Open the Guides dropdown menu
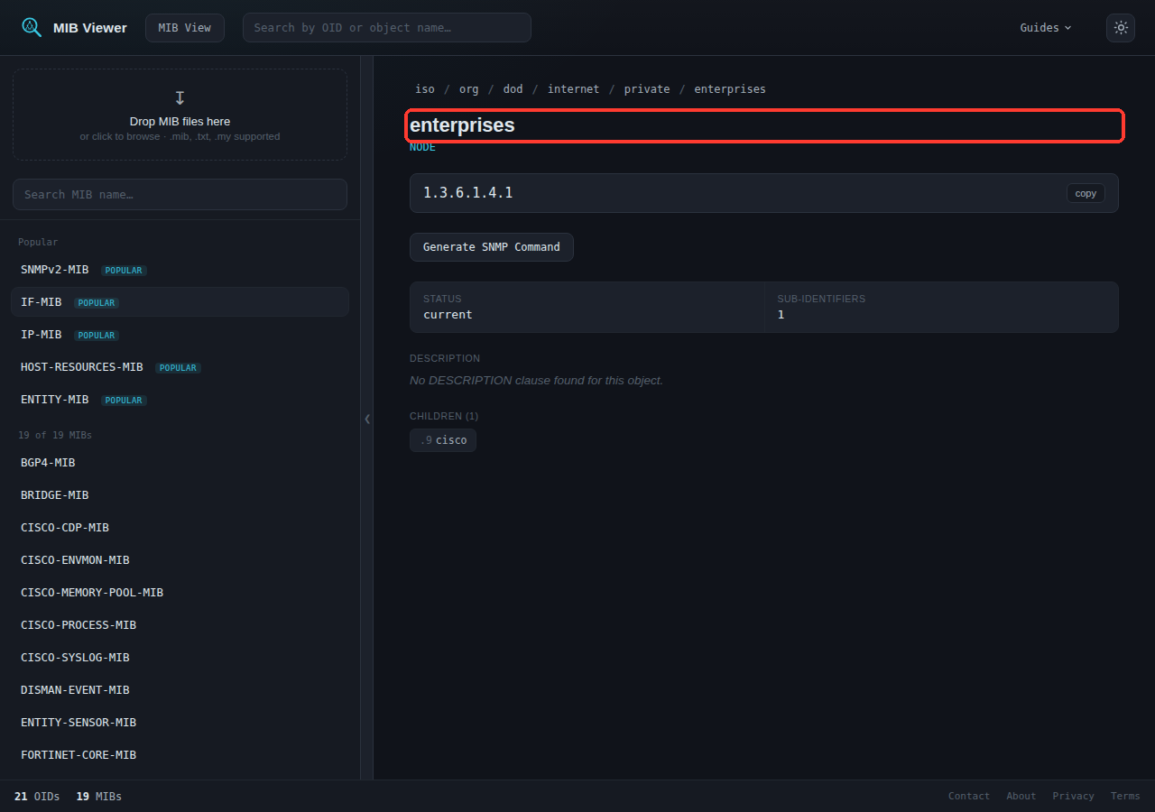This screenshot has height=812, width=1155. tap(1046, 27)
